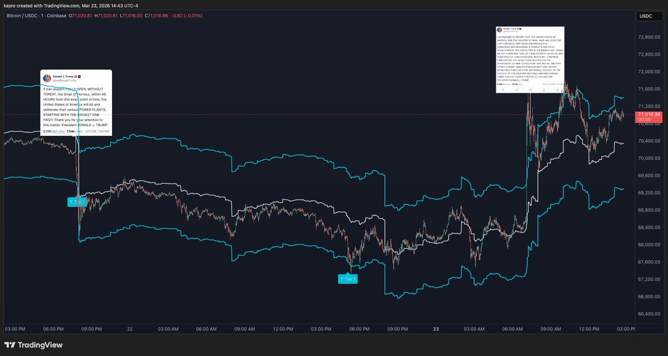Click the 3/21/26, 7:44 PM timestamp in the Hormuz post

(x=97, y=131)
